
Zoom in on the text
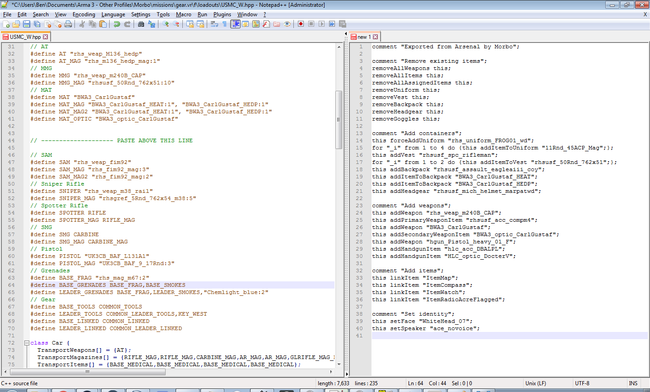click(x=166, y=24)
